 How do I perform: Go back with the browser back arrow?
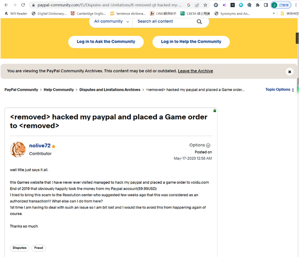point(5,5)
